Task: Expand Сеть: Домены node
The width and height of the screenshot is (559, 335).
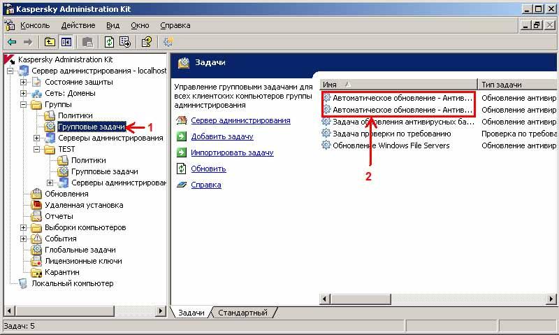Action: [x=24, y=94]
